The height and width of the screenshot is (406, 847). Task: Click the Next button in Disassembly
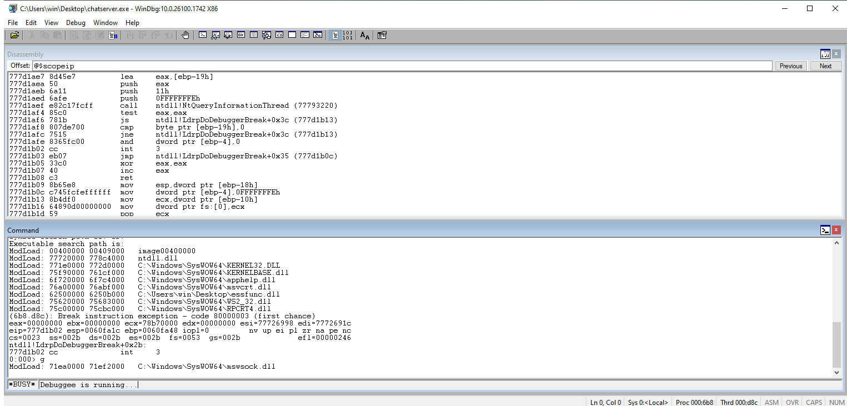(825, 66)
